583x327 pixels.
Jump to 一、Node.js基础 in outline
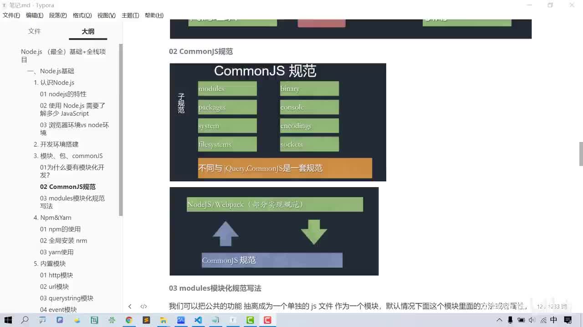coord(51,71)
